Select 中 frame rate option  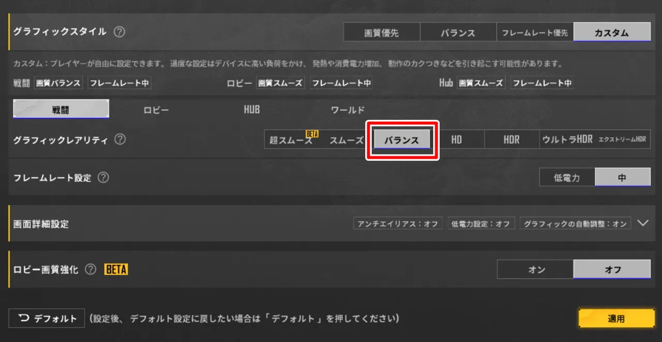pos(623,178)
